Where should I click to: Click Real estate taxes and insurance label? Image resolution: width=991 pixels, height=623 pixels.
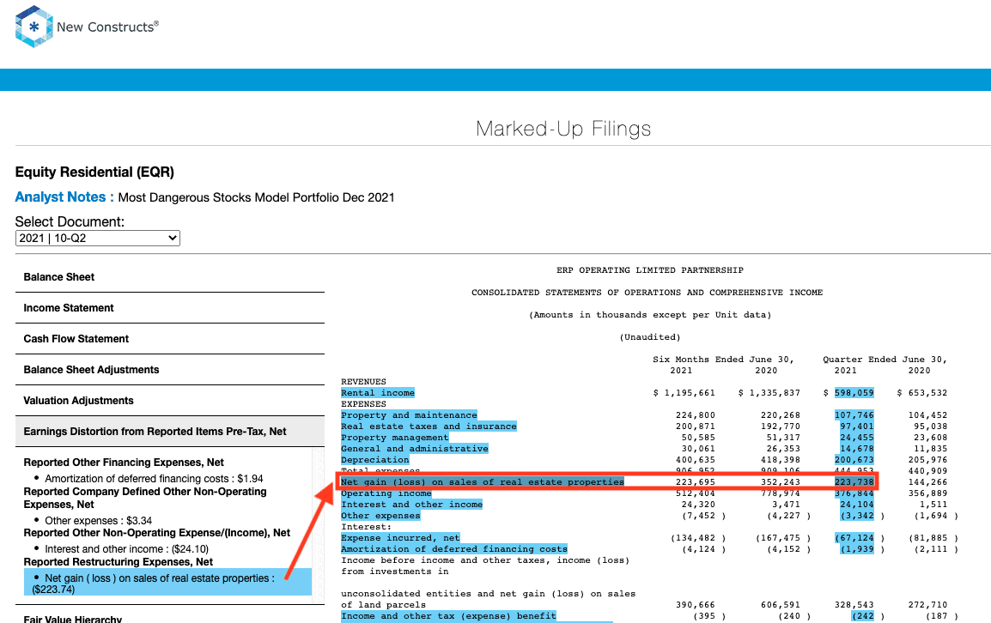pyautogui.click(x=429, y=426)
